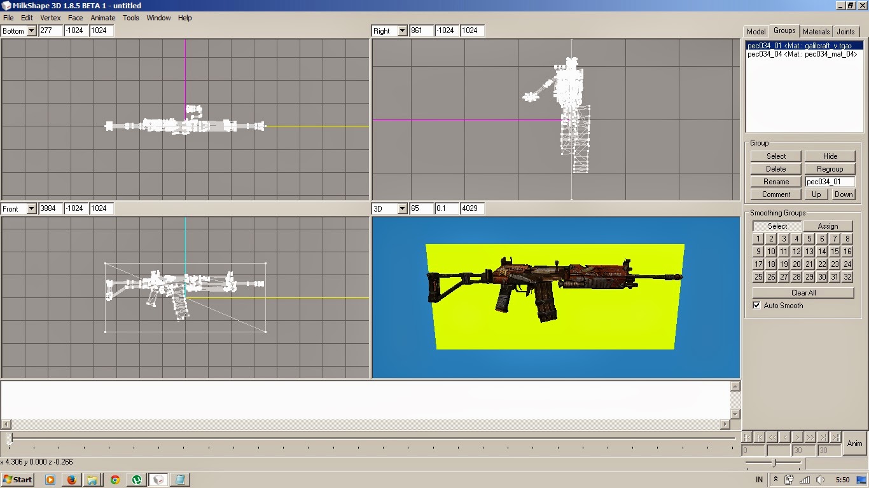869x488 pixels.
Task: Switch to the Materials tab
Action: [x=816, y=32]
